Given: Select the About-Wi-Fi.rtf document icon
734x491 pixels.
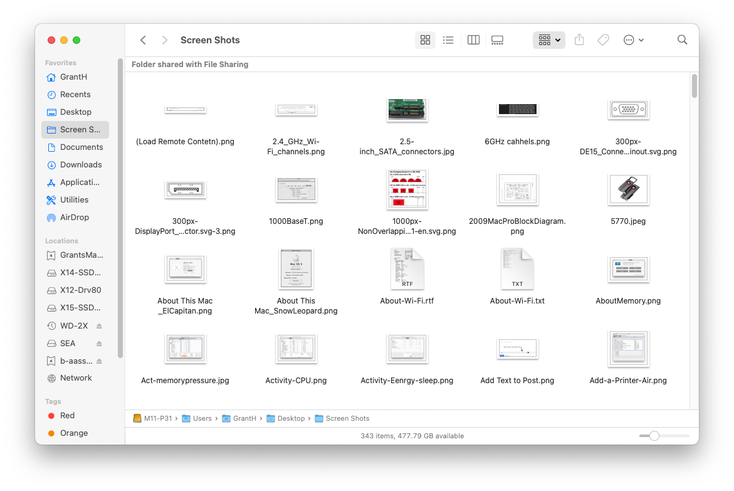Looking at the screenshot, I should point(407,268).
